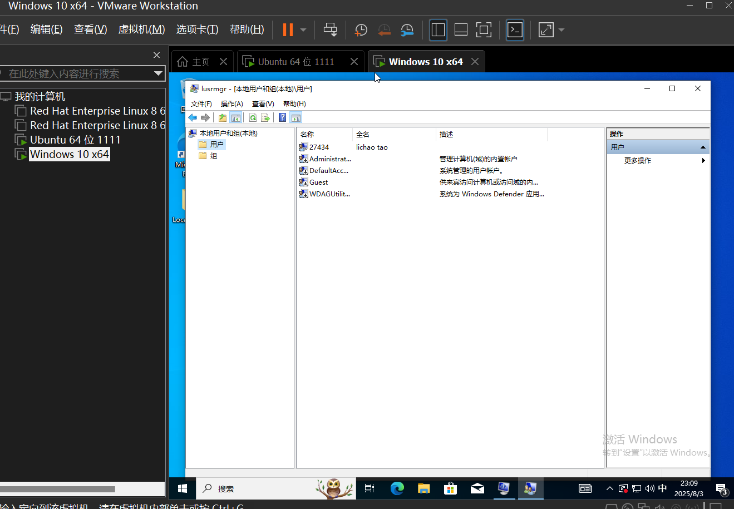Screen dimensions: 734x509
Task: Open the Windows Start menu
Action: click(183, 488)
